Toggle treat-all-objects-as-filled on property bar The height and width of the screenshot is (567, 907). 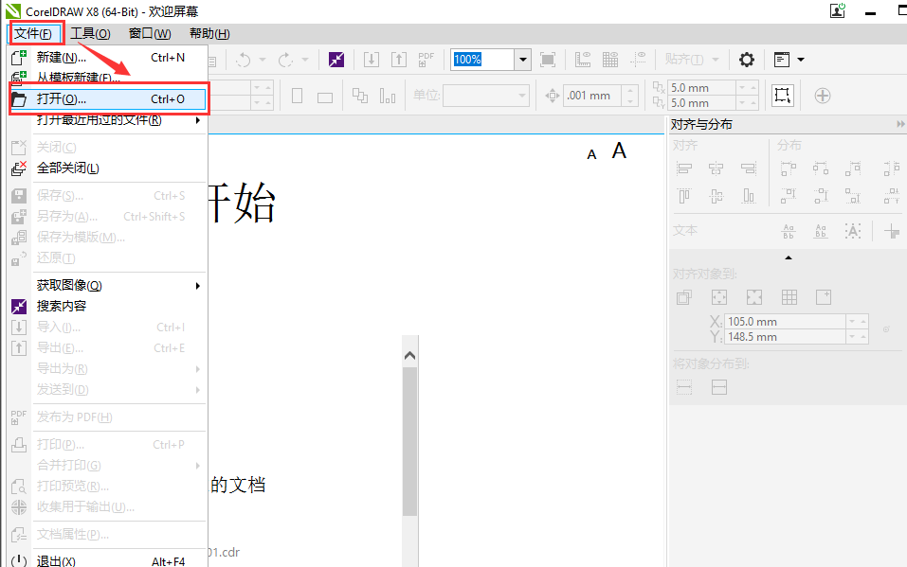pyautogui.click(x=783, y=95)
